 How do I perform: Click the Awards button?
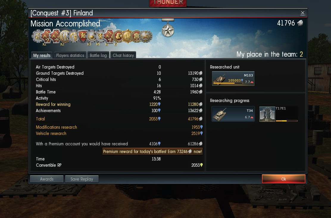click(47, 179)
